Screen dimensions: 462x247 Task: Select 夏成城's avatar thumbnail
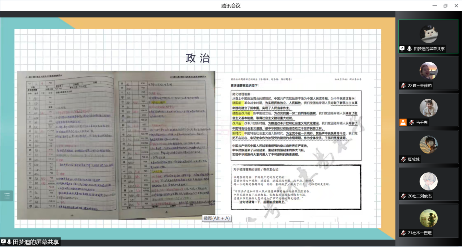428,145
